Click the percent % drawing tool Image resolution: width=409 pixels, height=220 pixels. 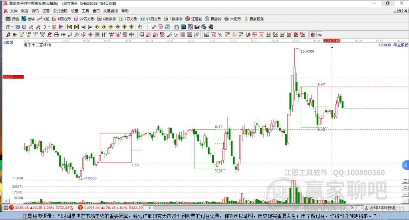220,35
